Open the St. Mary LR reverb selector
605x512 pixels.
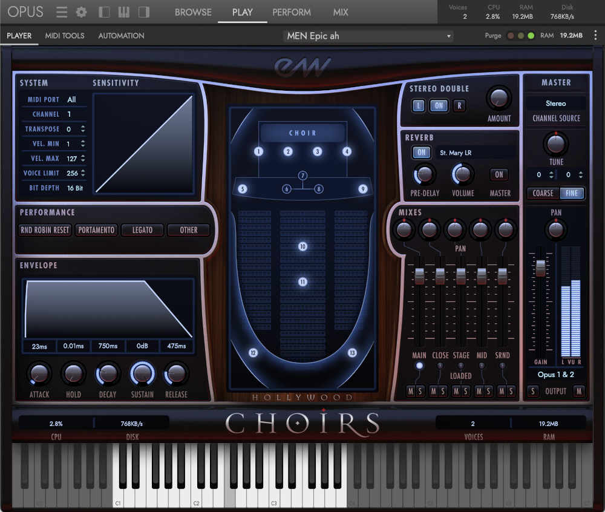pos(476,153)
